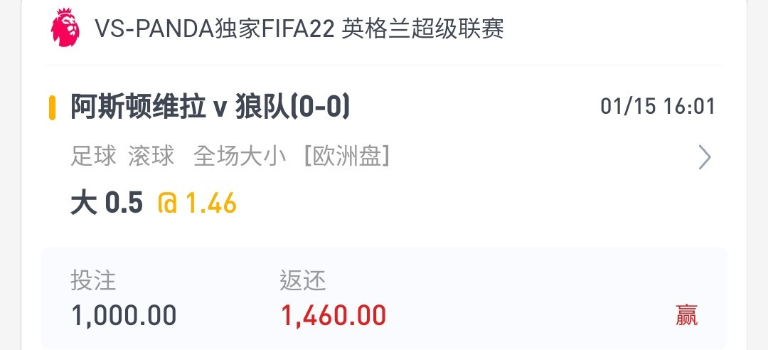Open the 阿斯顿维拉 v 狼队(0-0) match
The width and height of the screenshot is (768, 350).
(210, 107)
